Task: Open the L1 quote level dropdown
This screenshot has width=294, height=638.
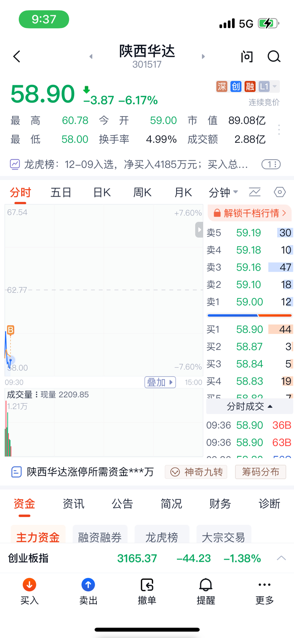Action: pos(269,87)
